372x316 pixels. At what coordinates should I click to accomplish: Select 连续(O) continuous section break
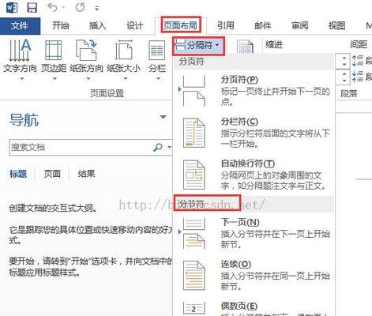pyautogui.click(x=254, y=275)
